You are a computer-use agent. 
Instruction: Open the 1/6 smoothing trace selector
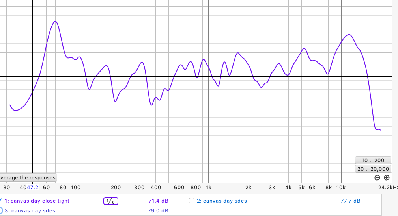111,201
